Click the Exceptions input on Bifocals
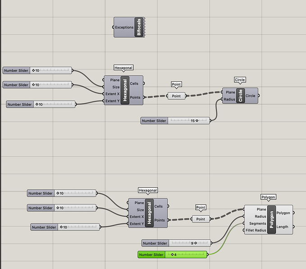 tap(124, 28)
